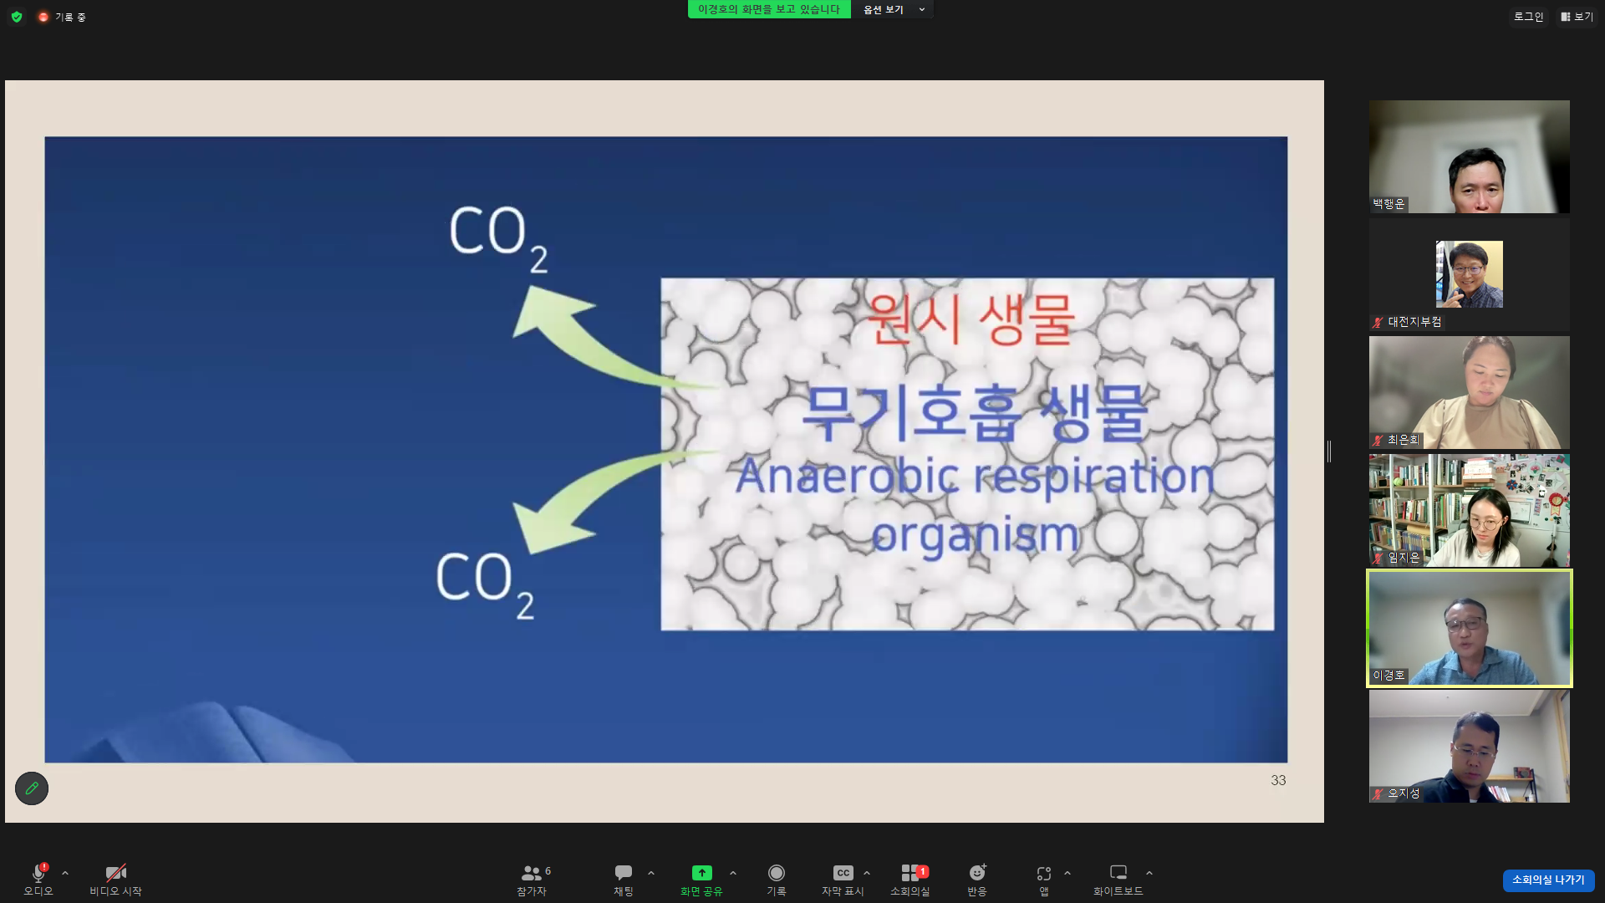Toggle captions with the CC (자막 표시) button

coord(843,873)
